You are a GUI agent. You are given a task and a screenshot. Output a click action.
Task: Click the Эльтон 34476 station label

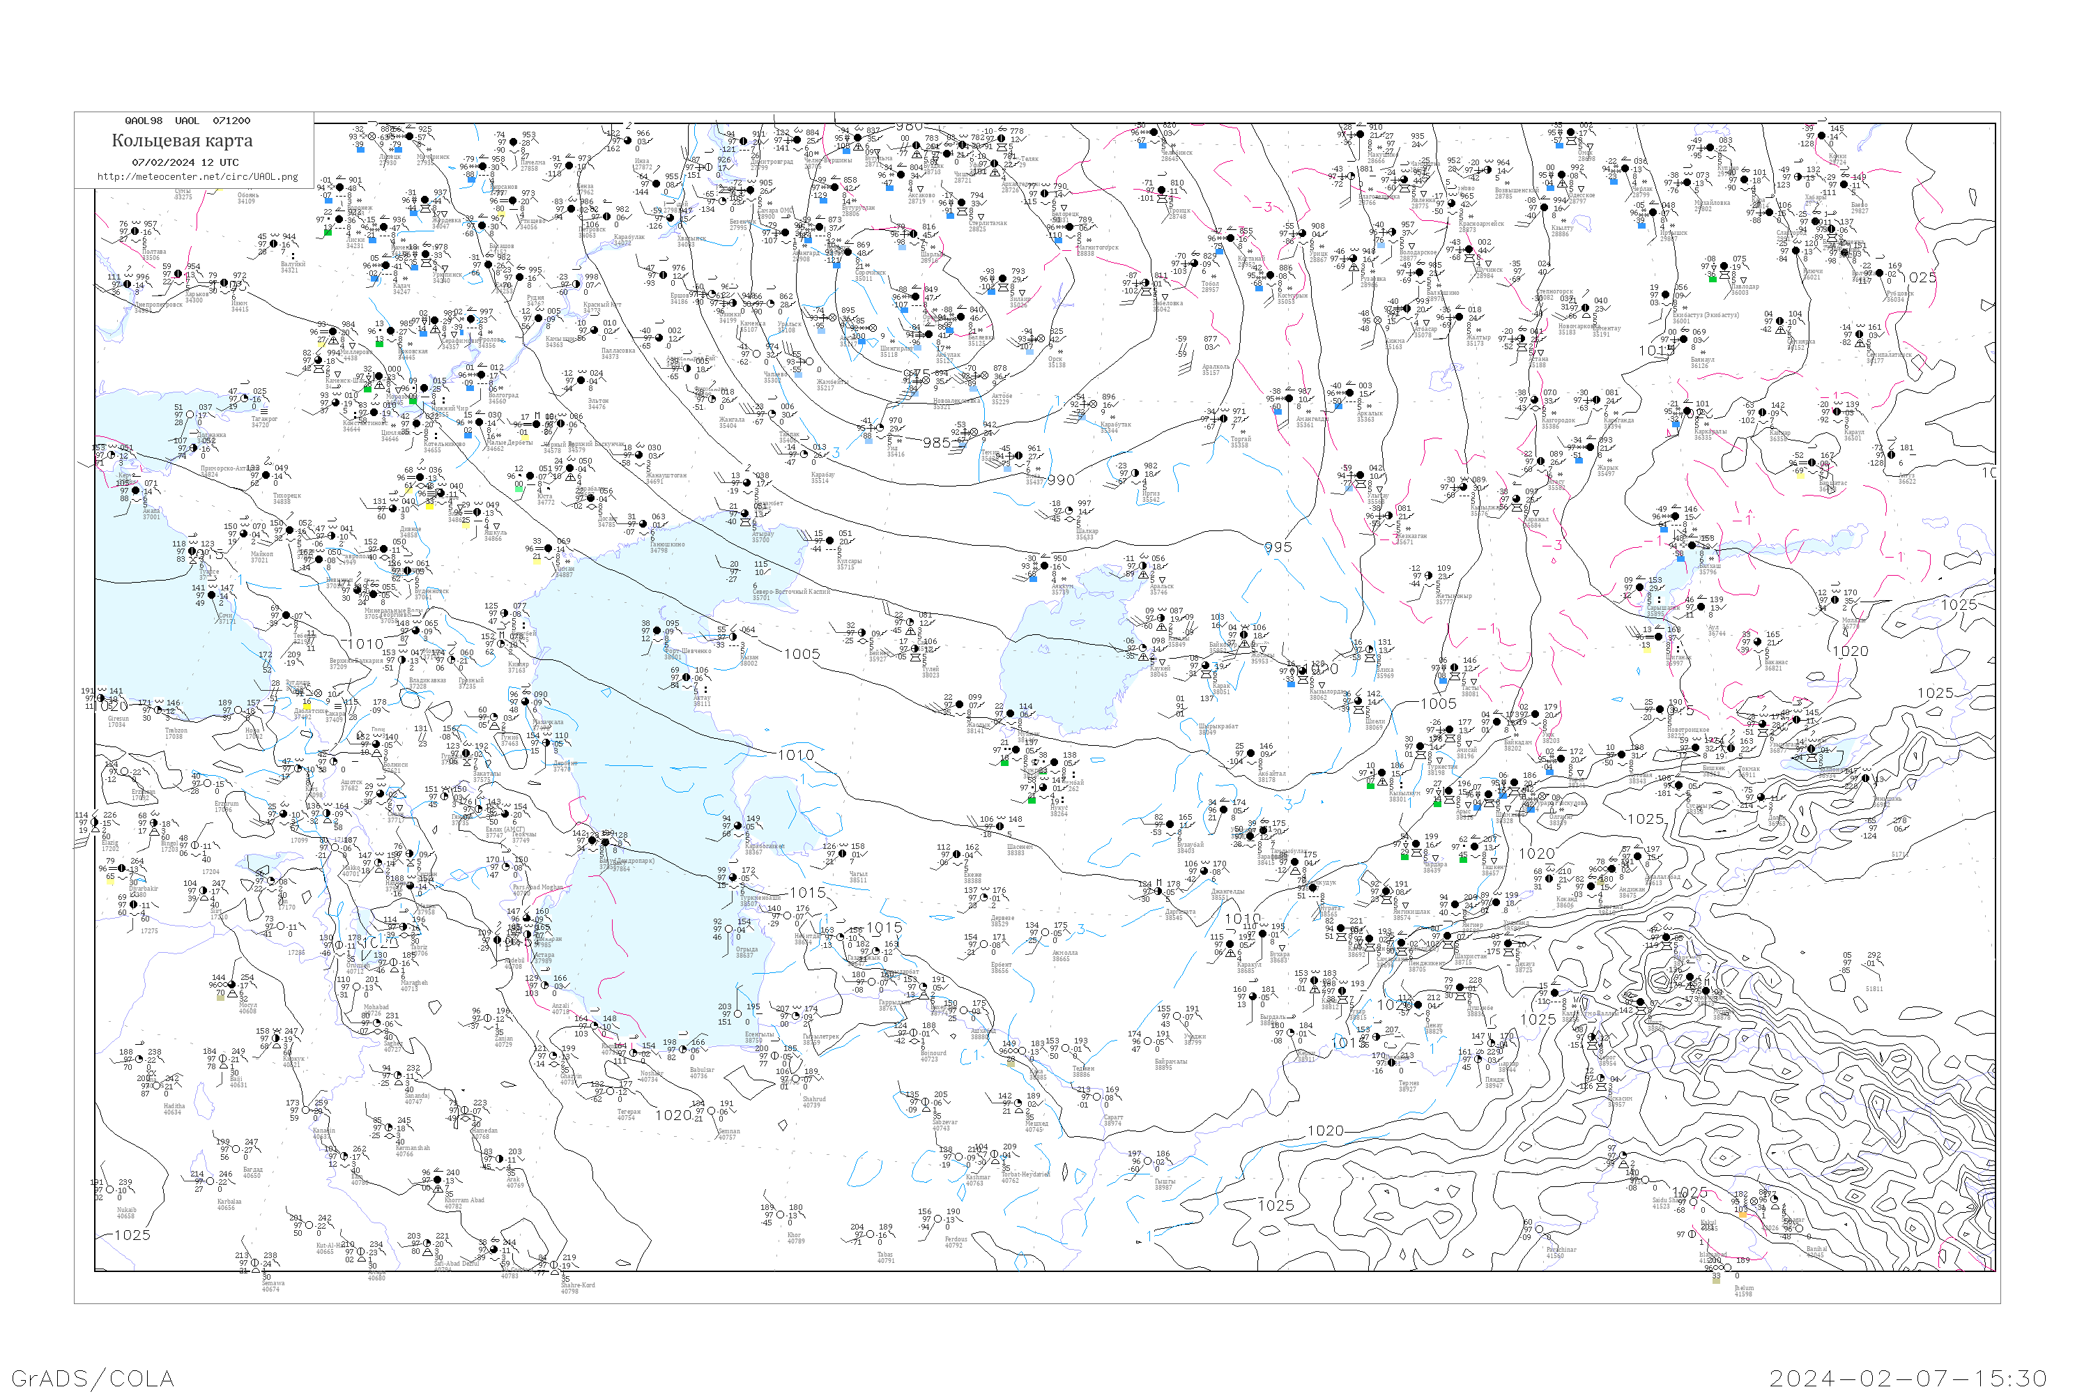coord(597,404)
